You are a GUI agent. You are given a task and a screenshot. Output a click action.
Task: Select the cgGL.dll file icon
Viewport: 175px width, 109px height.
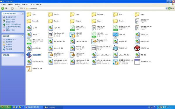[x=51, y=28]
